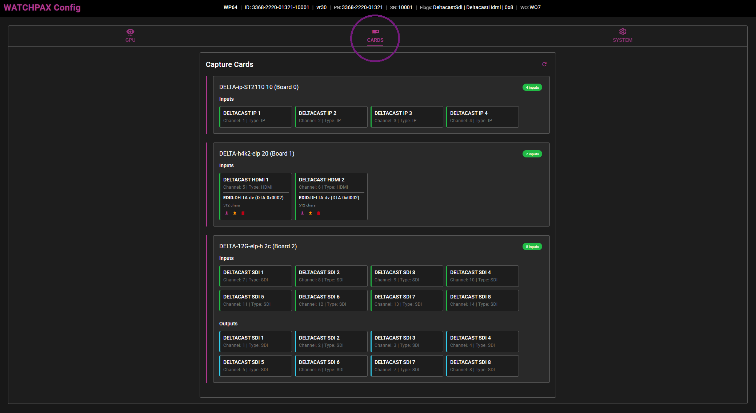
Task: Click the WATCHPAX Config logo
Action: pos(42,7)
